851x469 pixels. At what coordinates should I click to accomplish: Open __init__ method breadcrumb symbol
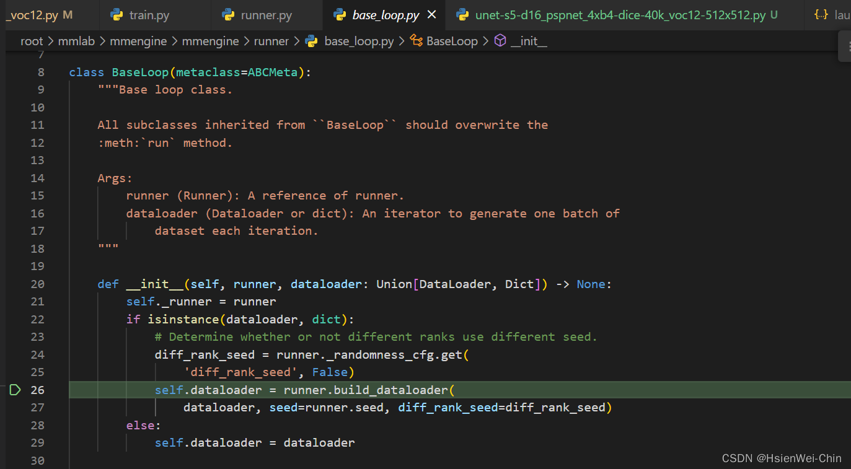point(529,42)
